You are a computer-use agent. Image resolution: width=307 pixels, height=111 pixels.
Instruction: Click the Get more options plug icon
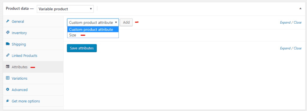(x=7, y=101)
